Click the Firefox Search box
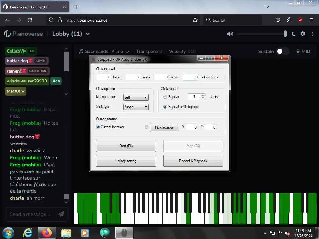 (x=232, y=20)
